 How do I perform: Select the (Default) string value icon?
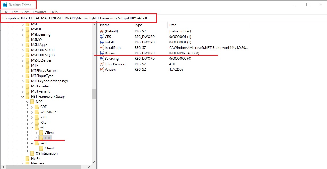click(102, 31)
